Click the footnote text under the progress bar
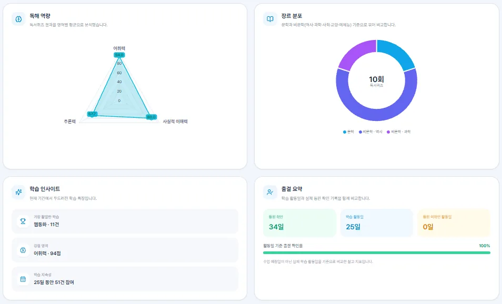Image resolution: width=502 pixels, height=304 pixels. tap(318, 262)
